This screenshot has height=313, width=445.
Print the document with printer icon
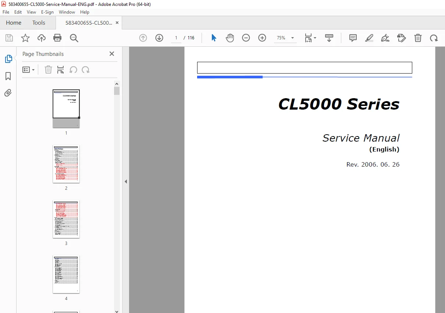(57, 38)
